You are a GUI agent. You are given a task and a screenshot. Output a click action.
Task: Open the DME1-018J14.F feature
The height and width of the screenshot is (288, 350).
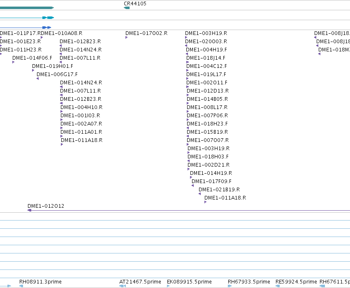206,58
